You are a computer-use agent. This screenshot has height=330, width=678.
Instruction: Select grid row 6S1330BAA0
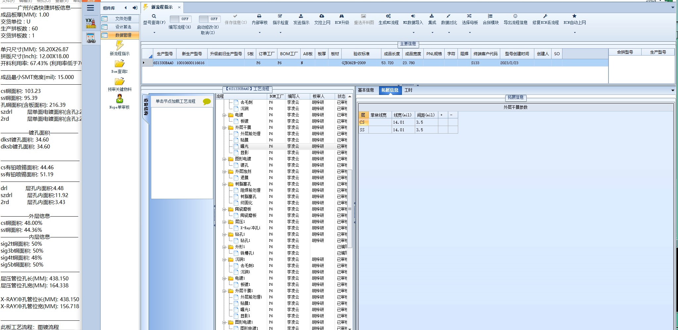point(375,63)
